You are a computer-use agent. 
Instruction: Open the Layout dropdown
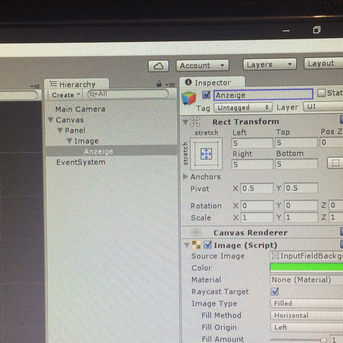[x=324, y=64]
